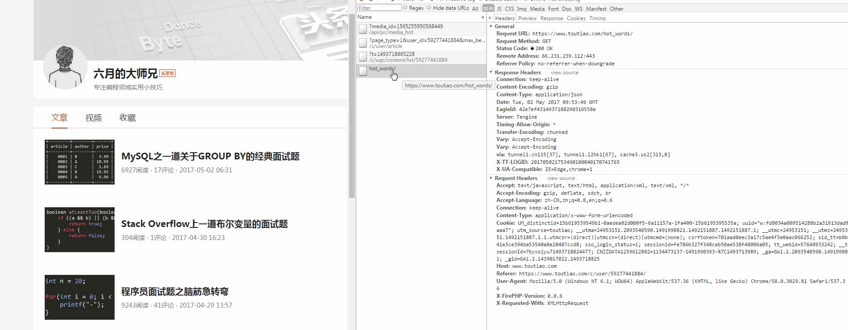The width and height of the screenshot is (848, 330).
Task: Click the file icon beside the hot_words/ request
Action: click(363, 71)
